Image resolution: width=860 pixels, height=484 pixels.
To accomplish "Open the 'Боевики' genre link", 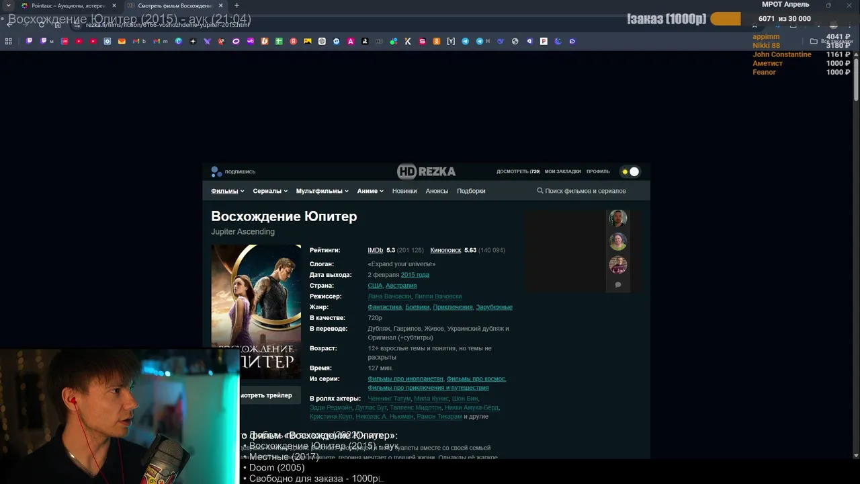I will [417, 307].
